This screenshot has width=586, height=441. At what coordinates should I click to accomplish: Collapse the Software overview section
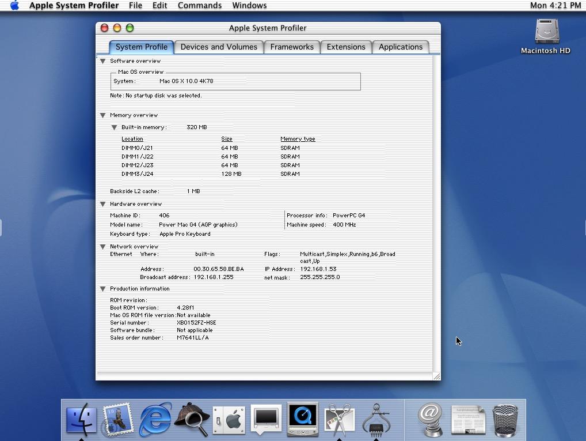(x=103, y=61)
